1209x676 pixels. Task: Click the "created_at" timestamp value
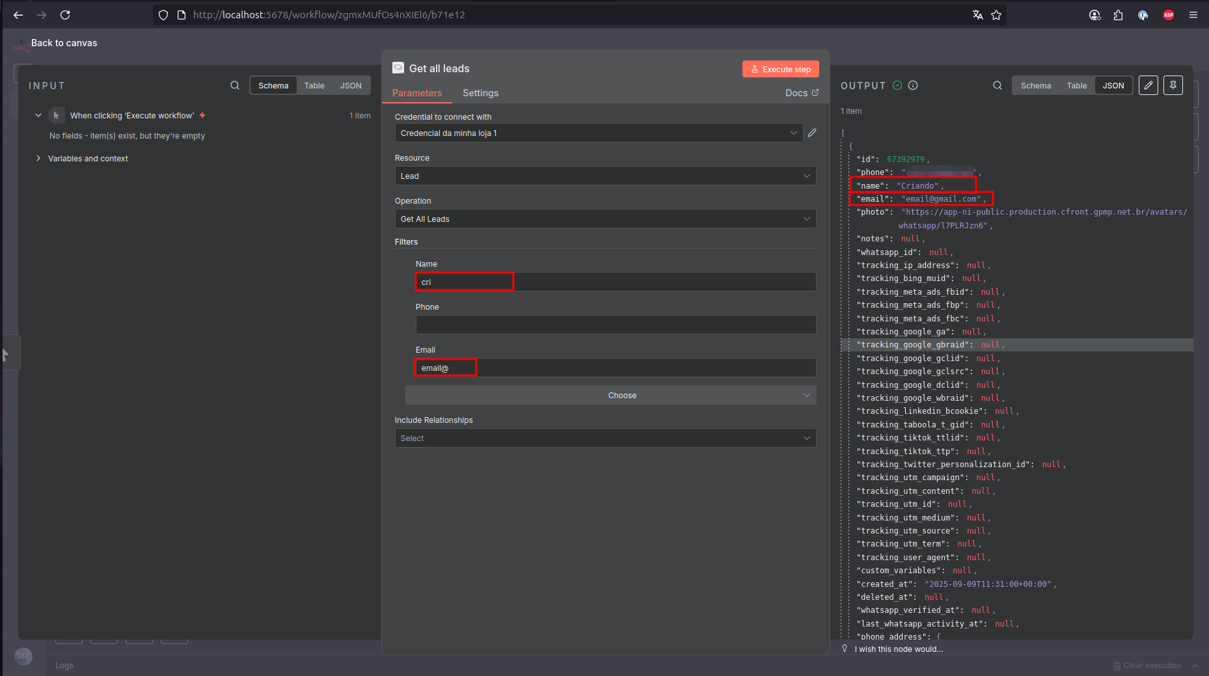click(987, 584)
